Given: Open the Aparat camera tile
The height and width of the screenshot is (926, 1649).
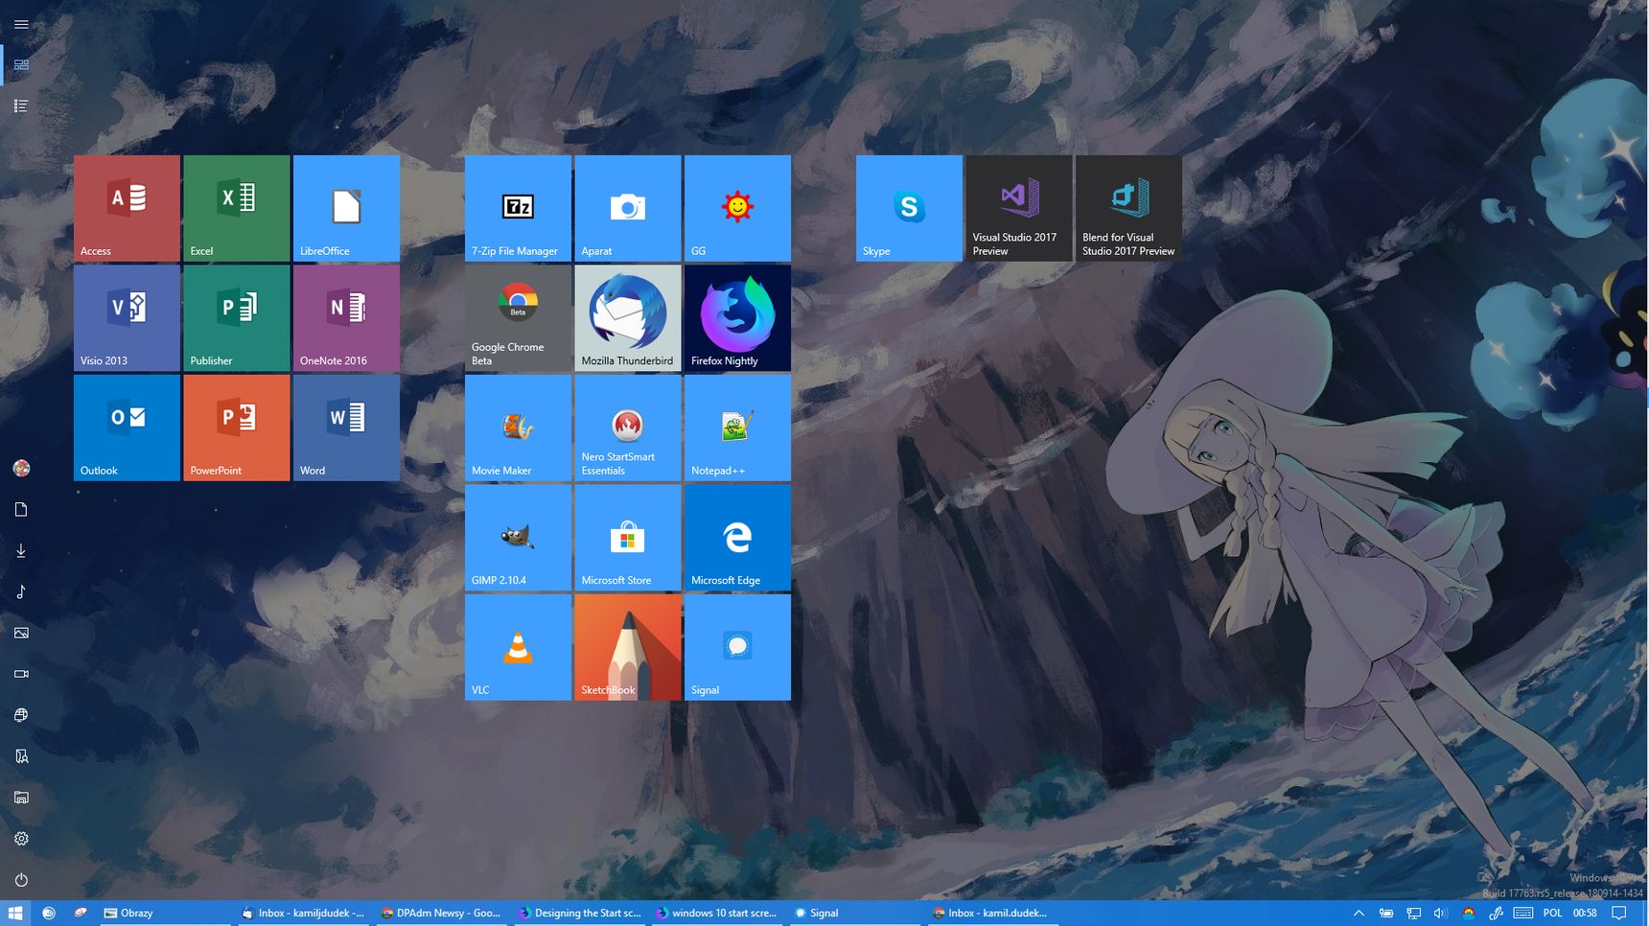Looking at the screenshot, I should (628, 208).
